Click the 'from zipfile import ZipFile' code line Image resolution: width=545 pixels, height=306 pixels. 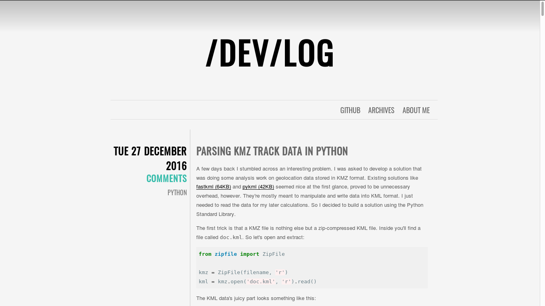242,254
